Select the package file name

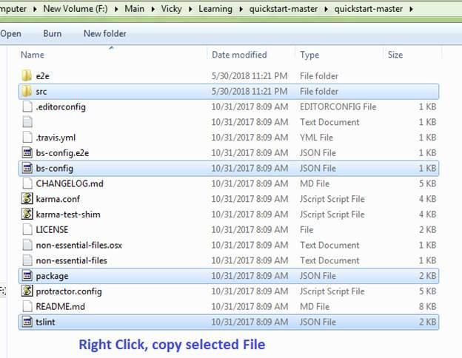(52, 276)
